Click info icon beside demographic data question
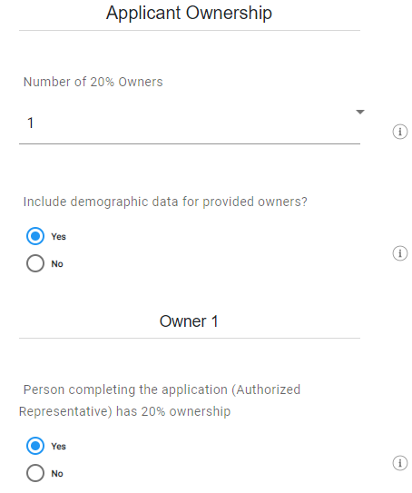The width and height of the screenshot is (412, 493). click(x=399, y=253)
